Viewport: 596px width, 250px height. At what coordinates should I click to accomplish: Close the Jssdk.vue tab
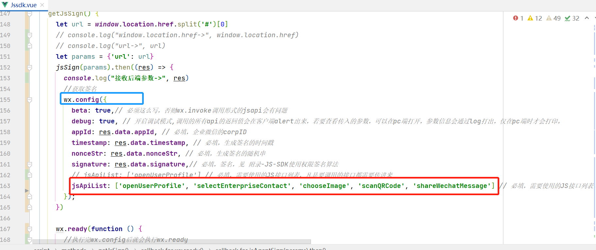(42, 5)
